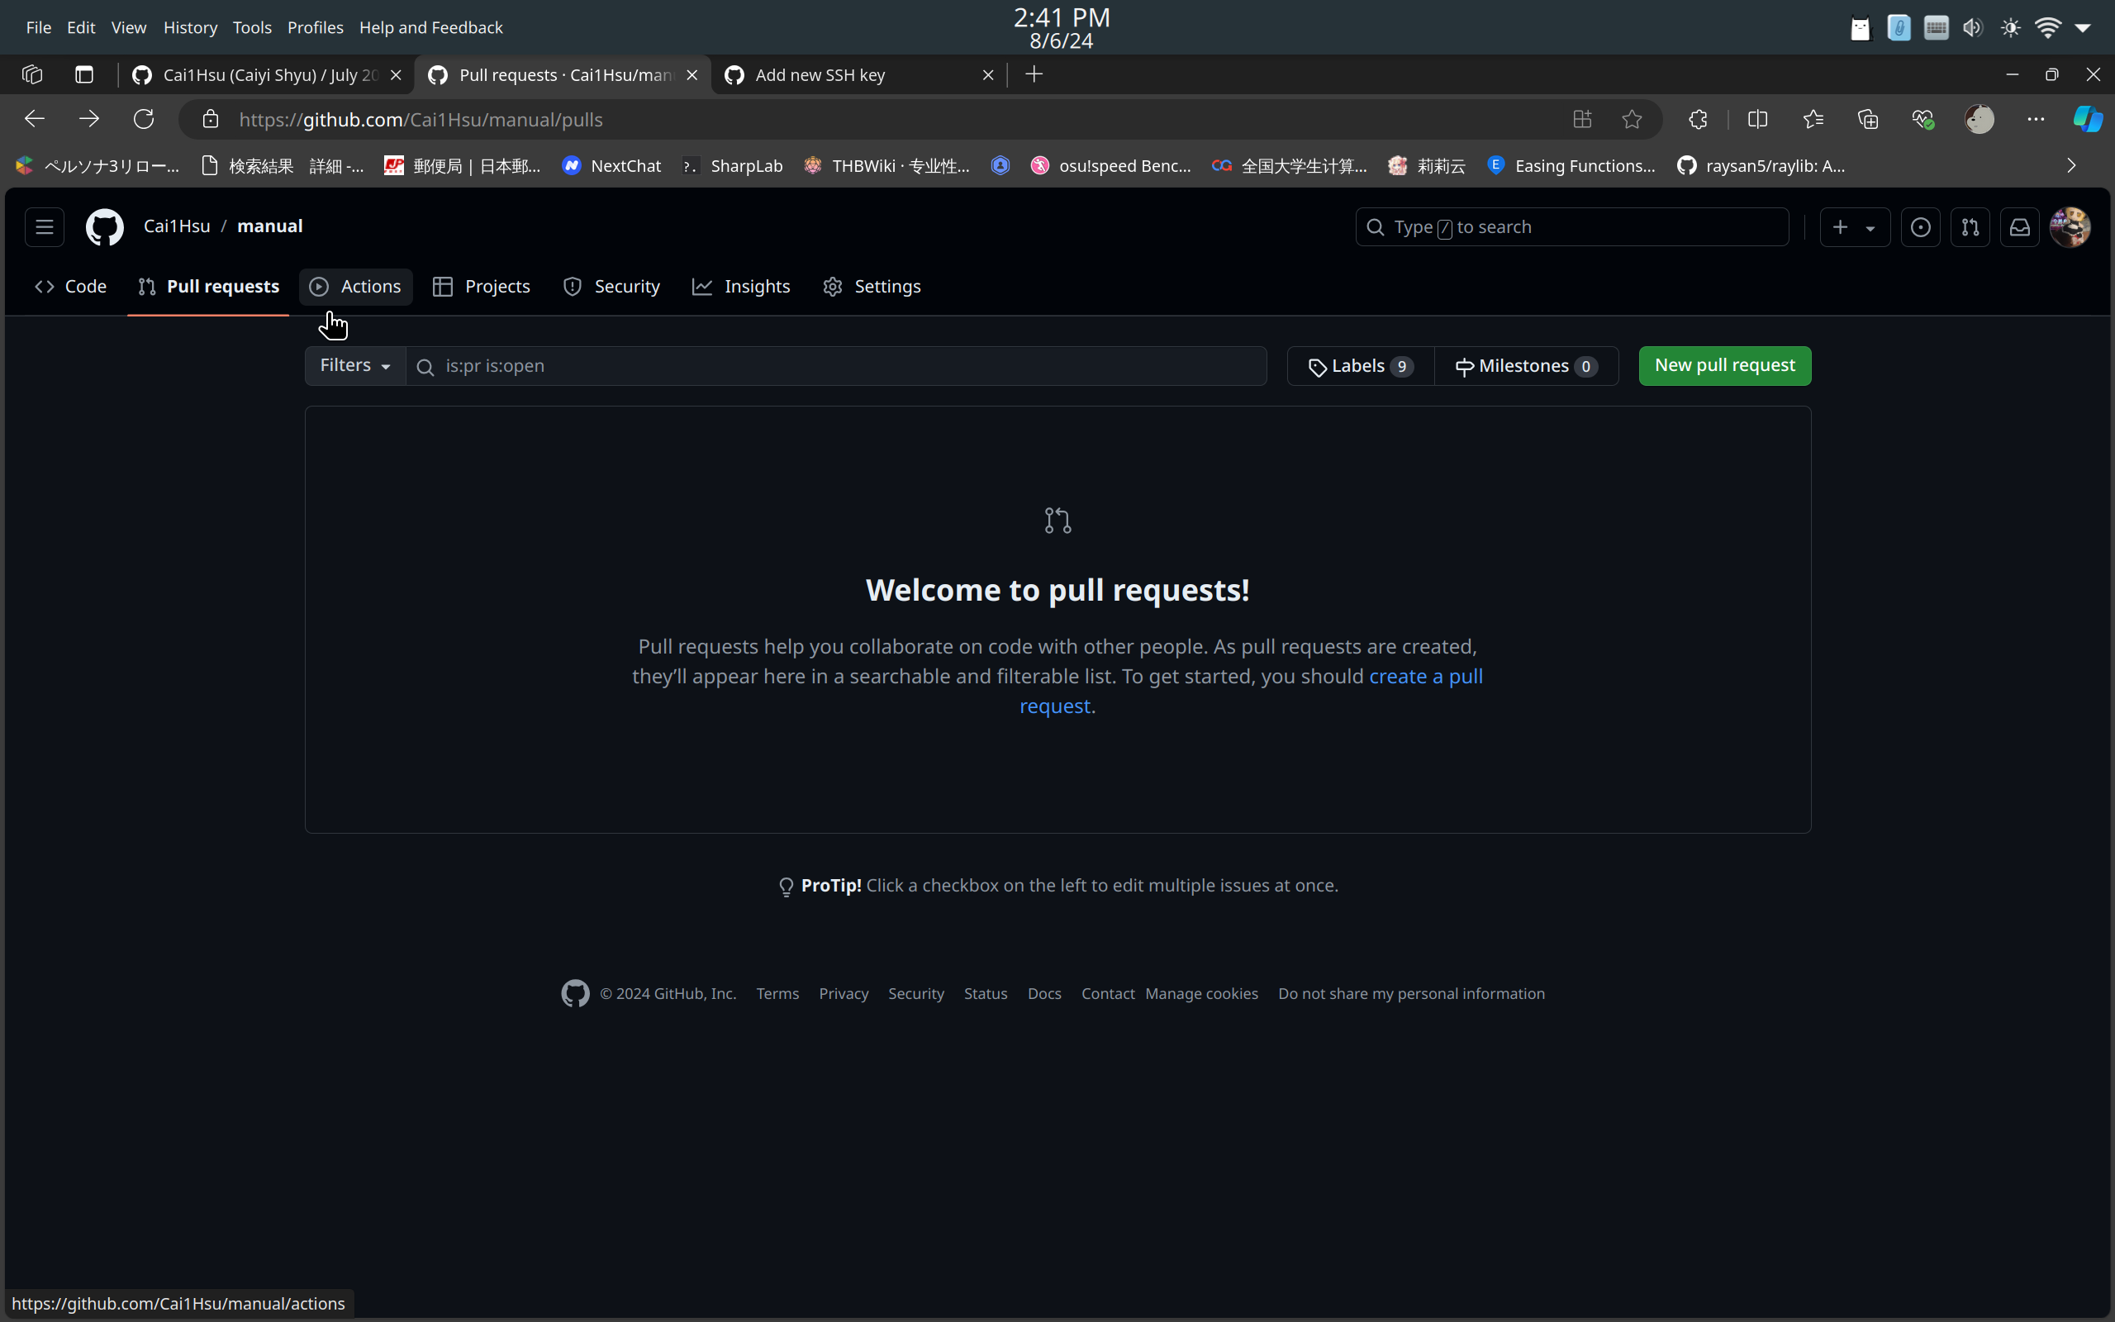Click the is:pr is:open search field

787,365
